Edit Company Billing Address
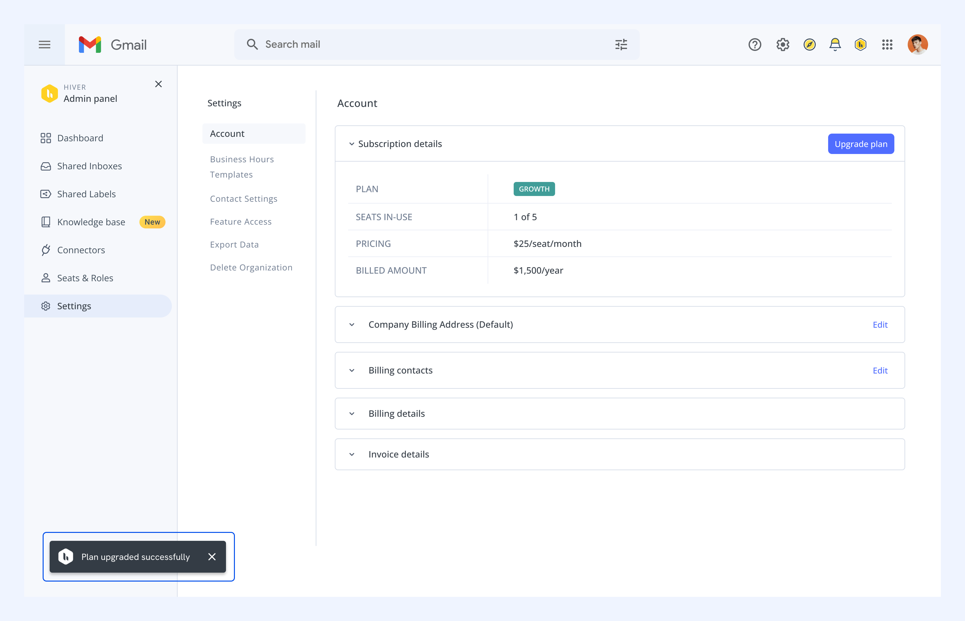 tap(880, 324)
